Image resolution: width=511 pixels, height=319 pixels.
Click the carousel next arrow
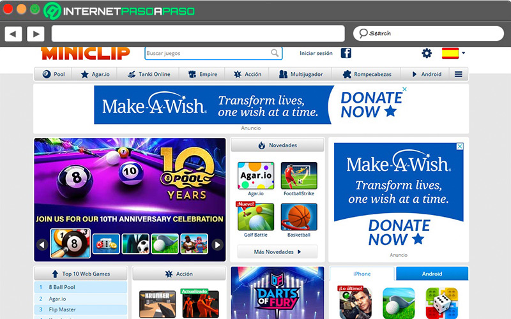click(217, 244)
